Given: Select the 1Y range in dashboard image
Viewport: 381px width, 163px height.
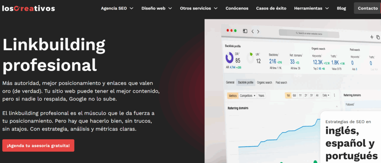Looking at the screenshot, I should pyautogui.click(x=300, y=96).
